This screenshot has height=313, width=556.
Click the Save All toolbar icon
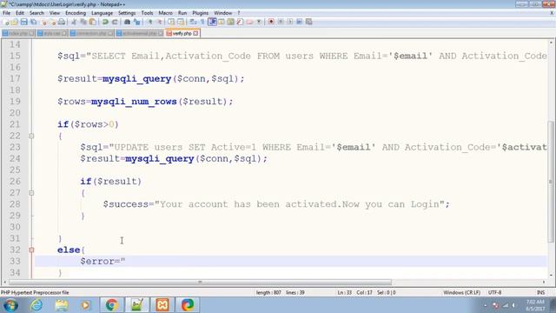pos(33,22)
